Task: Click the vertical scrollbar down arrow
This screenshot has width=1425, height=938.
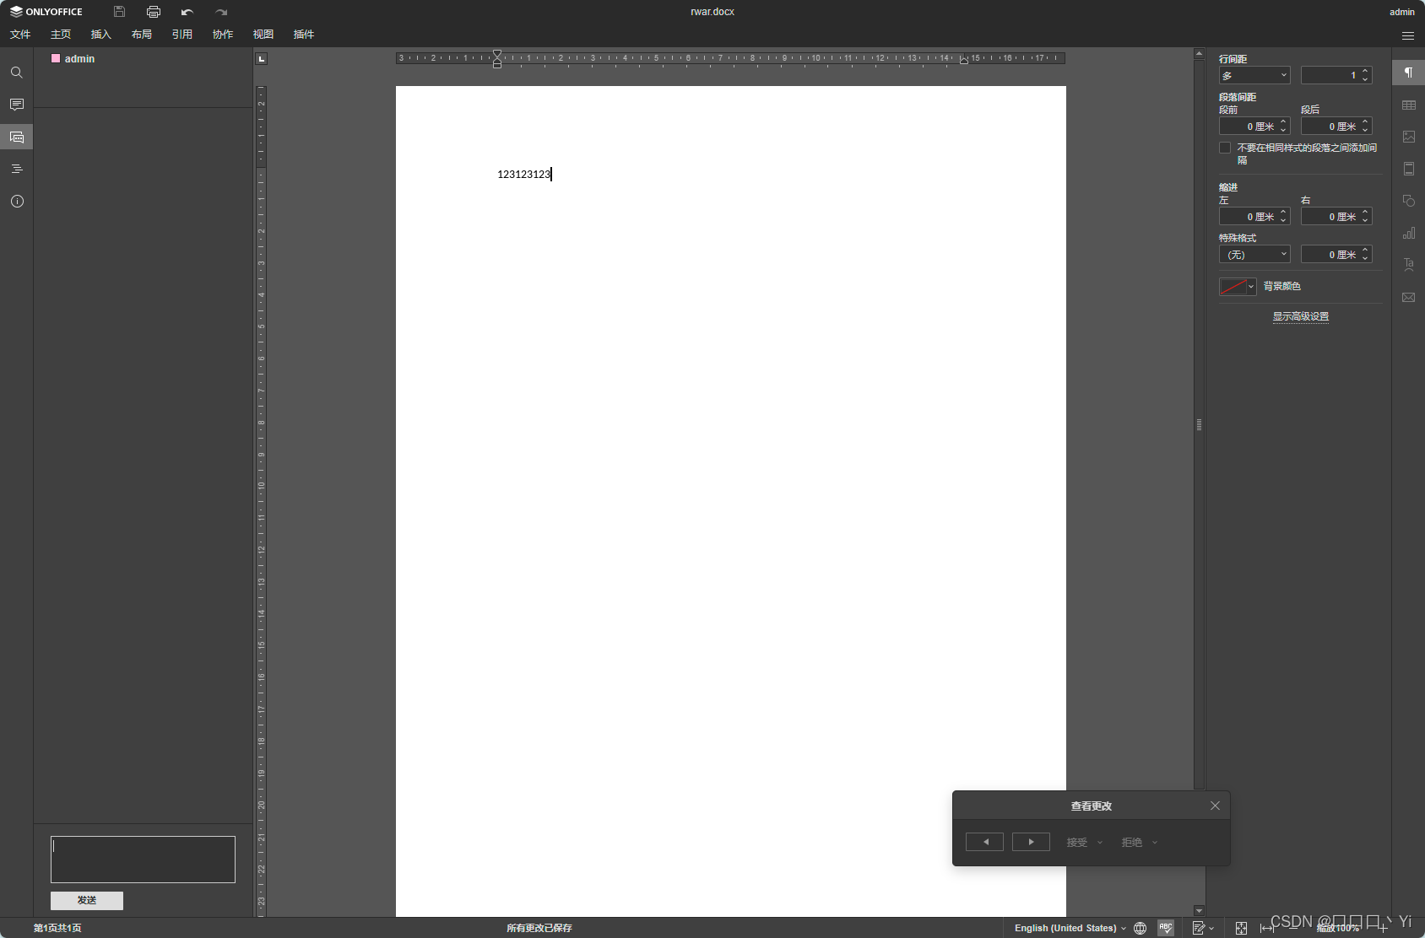Action: tap(1199, 910)
